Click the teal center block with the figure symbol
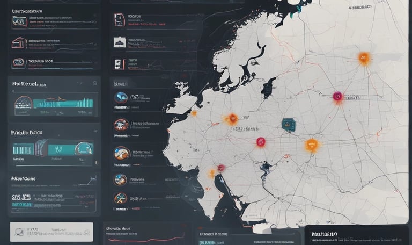Viewport: 412px width, 245px height. tap(61, 150)
